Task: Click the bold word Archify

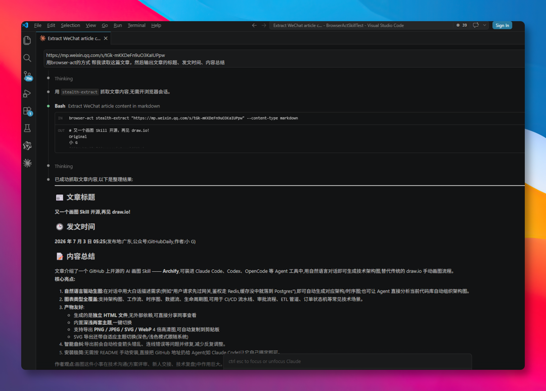Action: coord(171,271)
